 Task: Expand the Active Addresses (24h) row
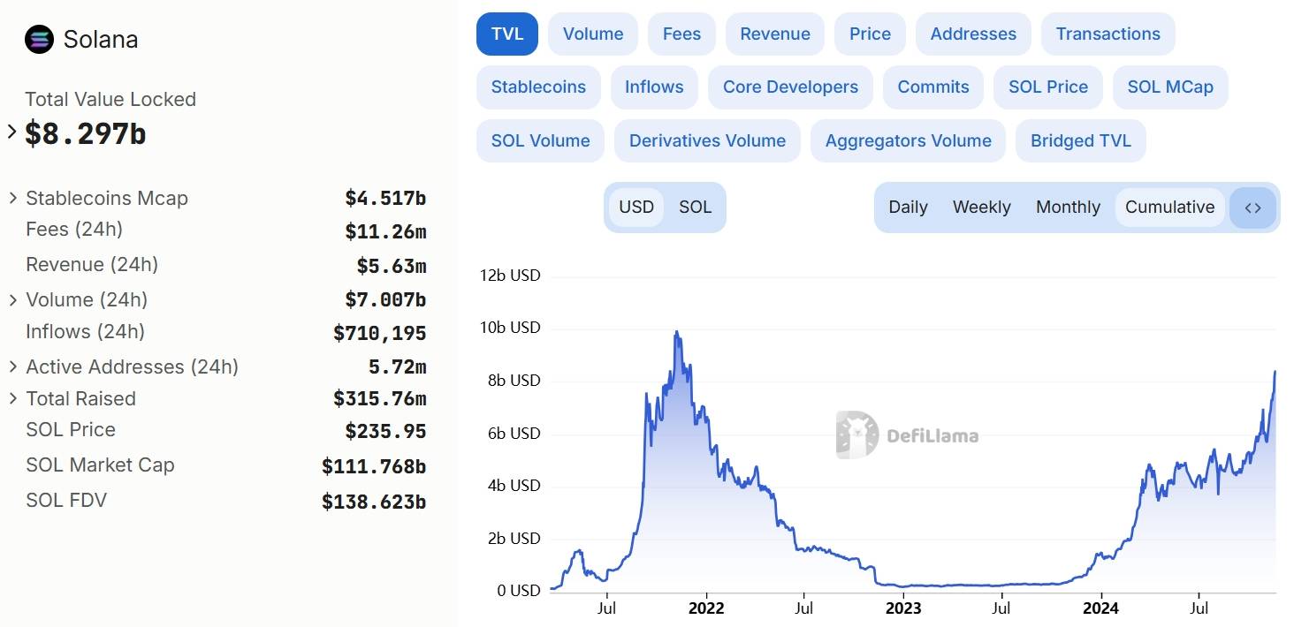(x=12, y=366)
